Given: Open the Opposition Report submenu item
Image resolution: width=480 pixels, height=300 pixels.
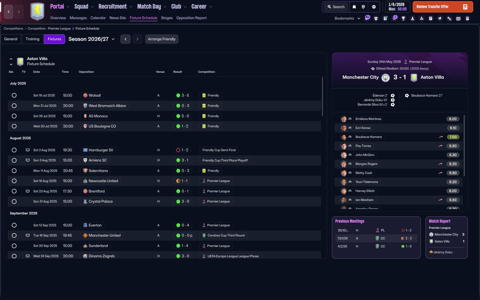Looking at the screenshot, I should [x=191, y=18].
